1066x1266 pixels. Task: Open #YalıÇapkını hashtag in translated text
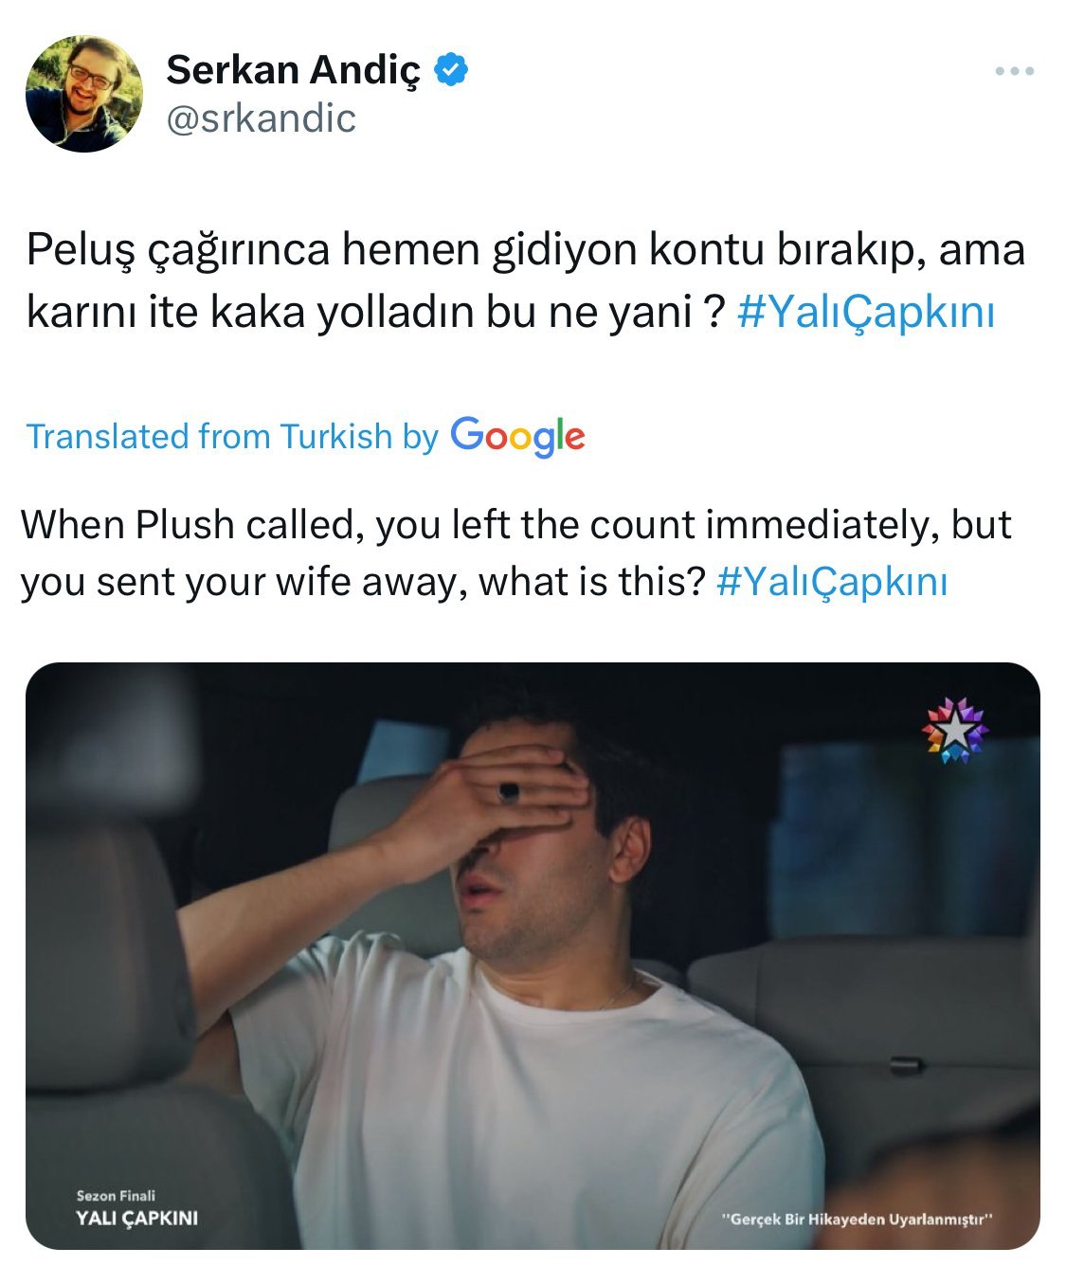point(832,581)
